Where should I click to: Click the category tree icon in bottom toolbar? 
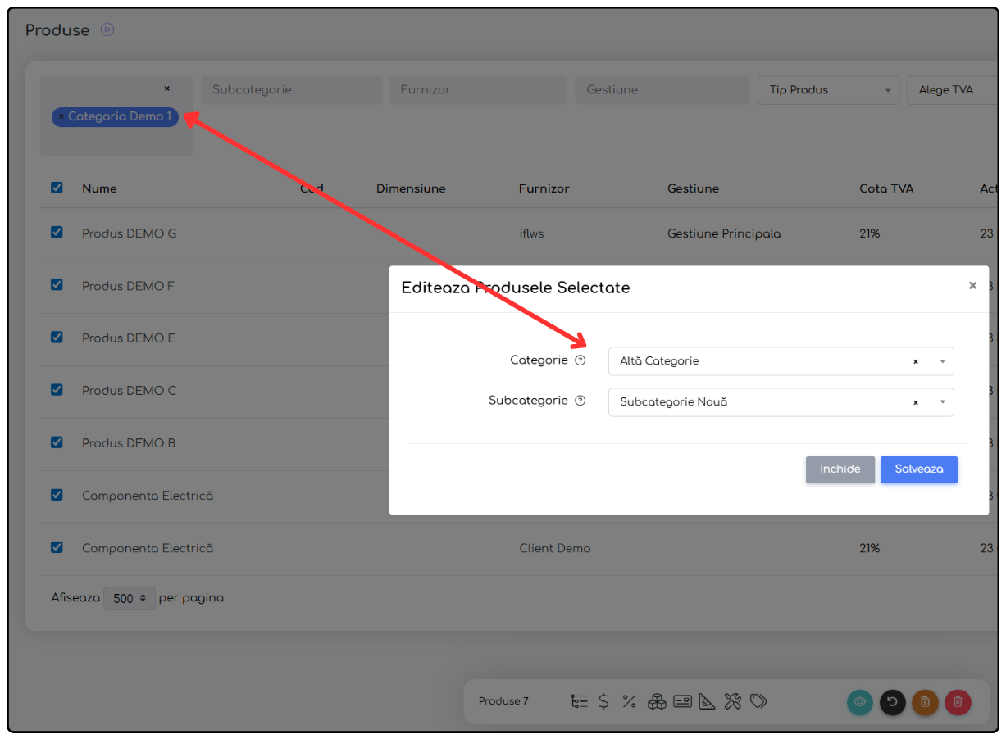580,701
